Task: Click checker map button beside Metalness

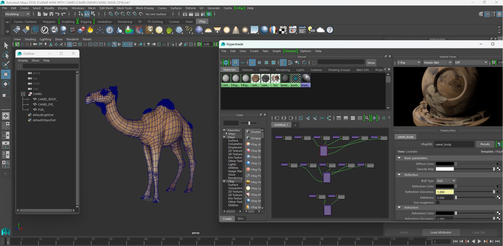Action: [499, 198]
